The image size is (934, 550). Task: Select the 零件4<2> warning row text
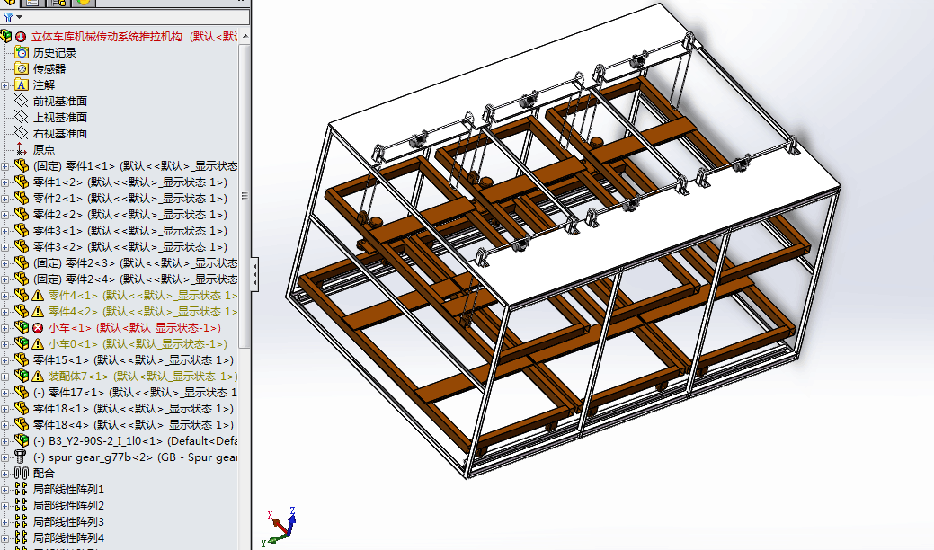pyautogui.click(x=142, y=311)
